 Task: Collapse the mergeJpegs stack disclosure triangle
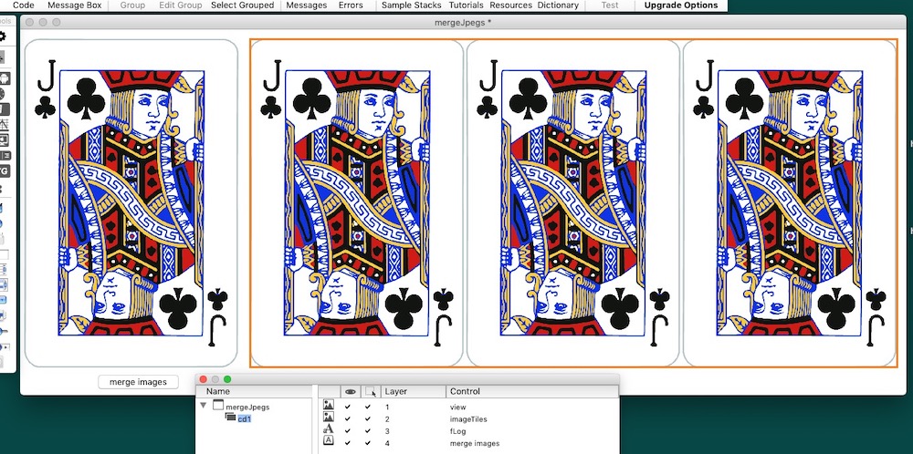204,407
